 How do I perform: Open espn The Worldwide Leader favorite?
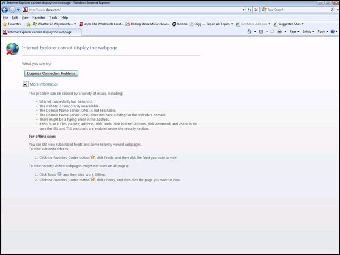pyautogui.click(x=101, y=24)
